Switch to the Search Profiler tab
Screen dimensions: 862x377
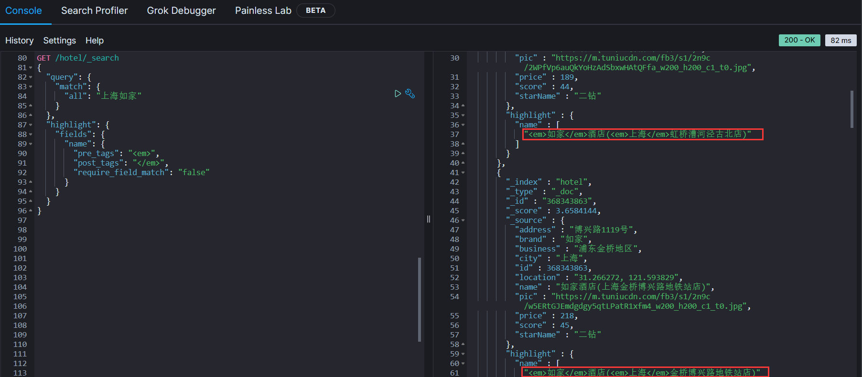[94, 10]
